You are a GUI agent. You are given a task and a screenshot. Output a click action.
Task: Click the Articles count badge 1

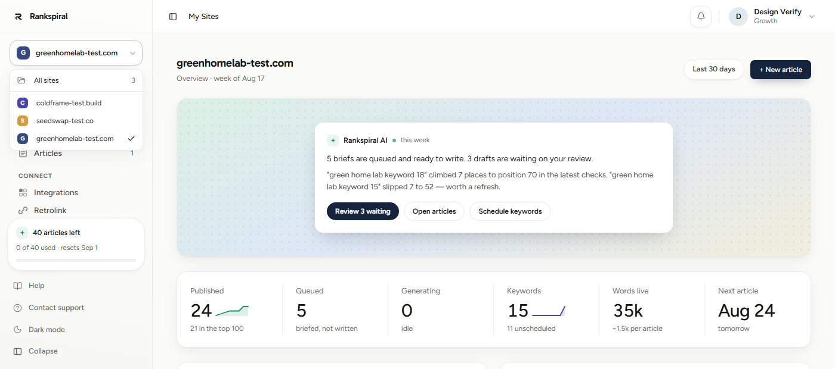coord(132,154)
